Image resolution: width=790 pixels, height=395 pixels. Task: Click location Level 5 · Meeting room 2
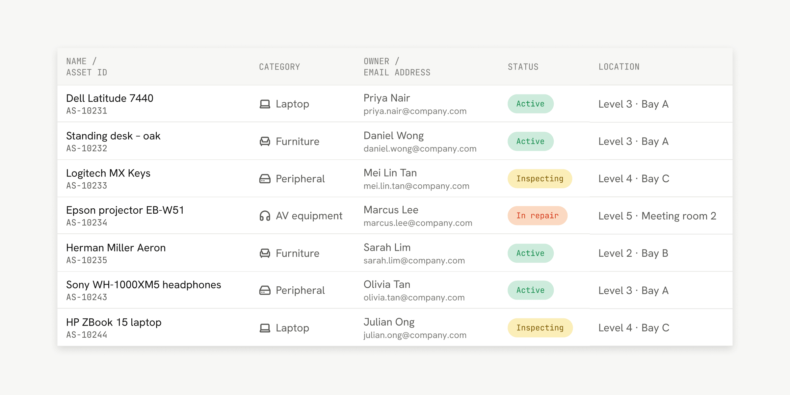(x=657, y=216)
